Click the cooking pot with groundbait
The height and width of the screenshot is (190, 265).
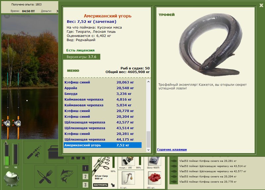point(11,178)
